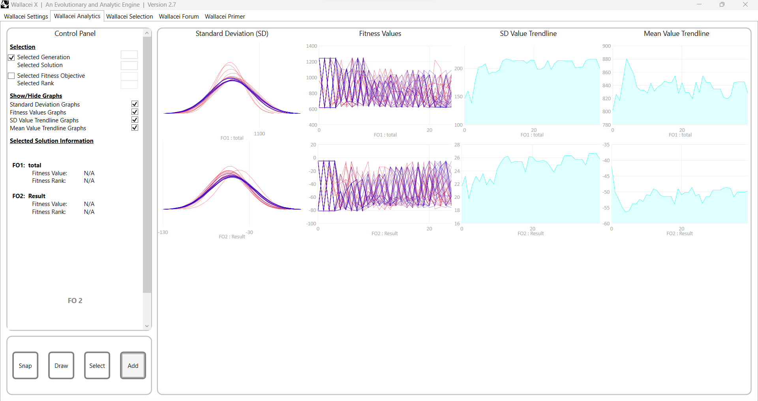Click the Selected Generation input field

point(129,55)
